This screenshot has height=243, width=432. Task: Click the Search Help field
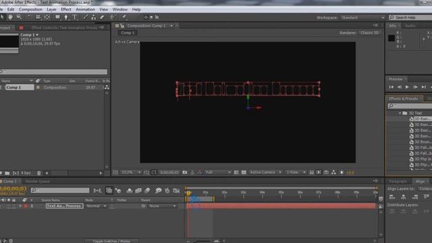point(410,18)
